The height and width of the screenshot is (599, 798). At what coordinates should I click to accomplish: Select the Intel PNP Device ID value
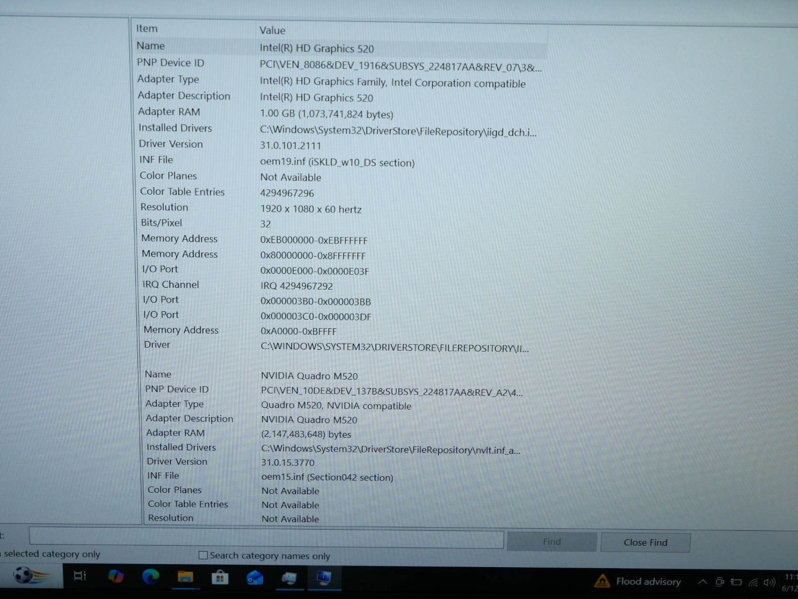[x=400, y=66]
